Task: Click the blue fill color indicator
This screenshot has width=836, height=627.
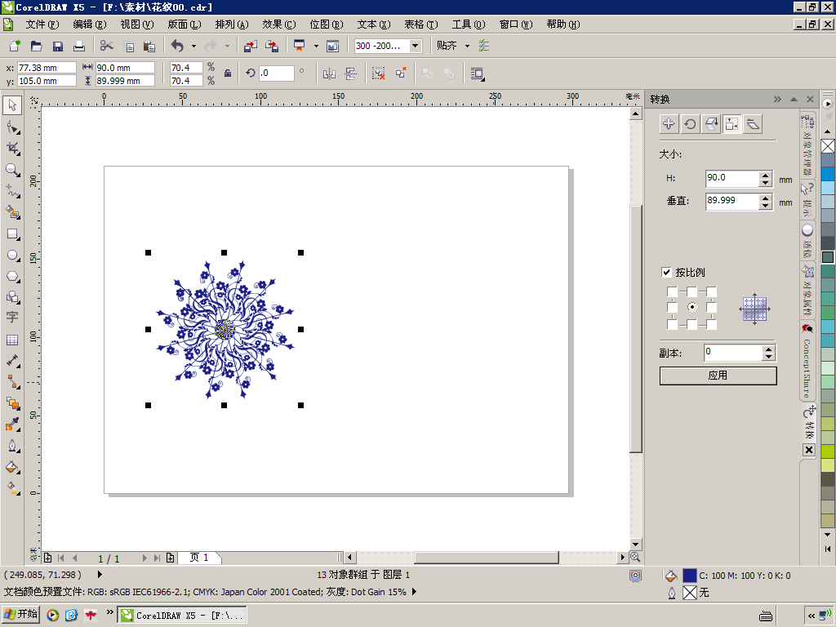Action: pos(689,576)
